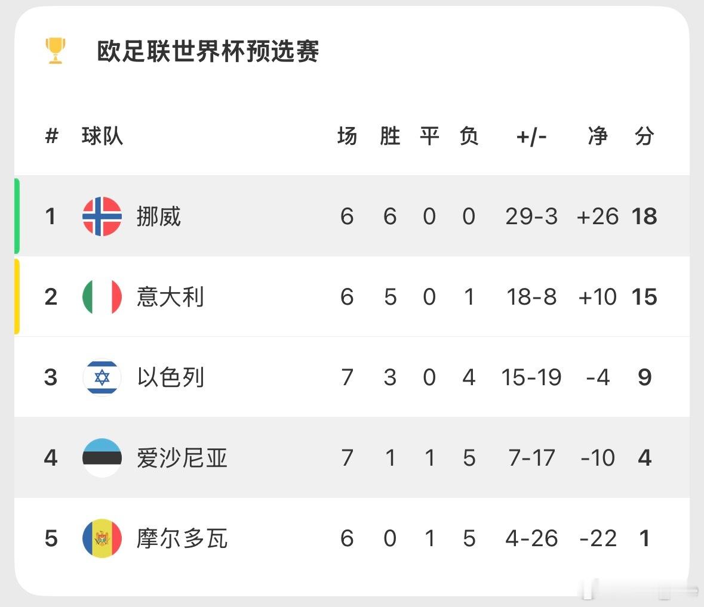Select the 爱沙尼亚 team name

[182, 458]
